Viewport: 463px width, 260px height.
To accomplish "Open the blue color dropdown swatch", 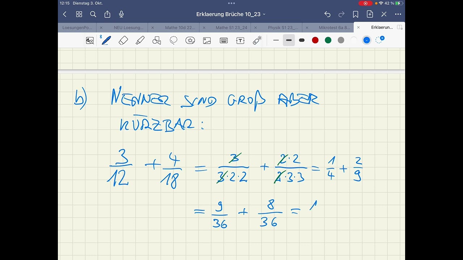I will (x=367, y=40).
